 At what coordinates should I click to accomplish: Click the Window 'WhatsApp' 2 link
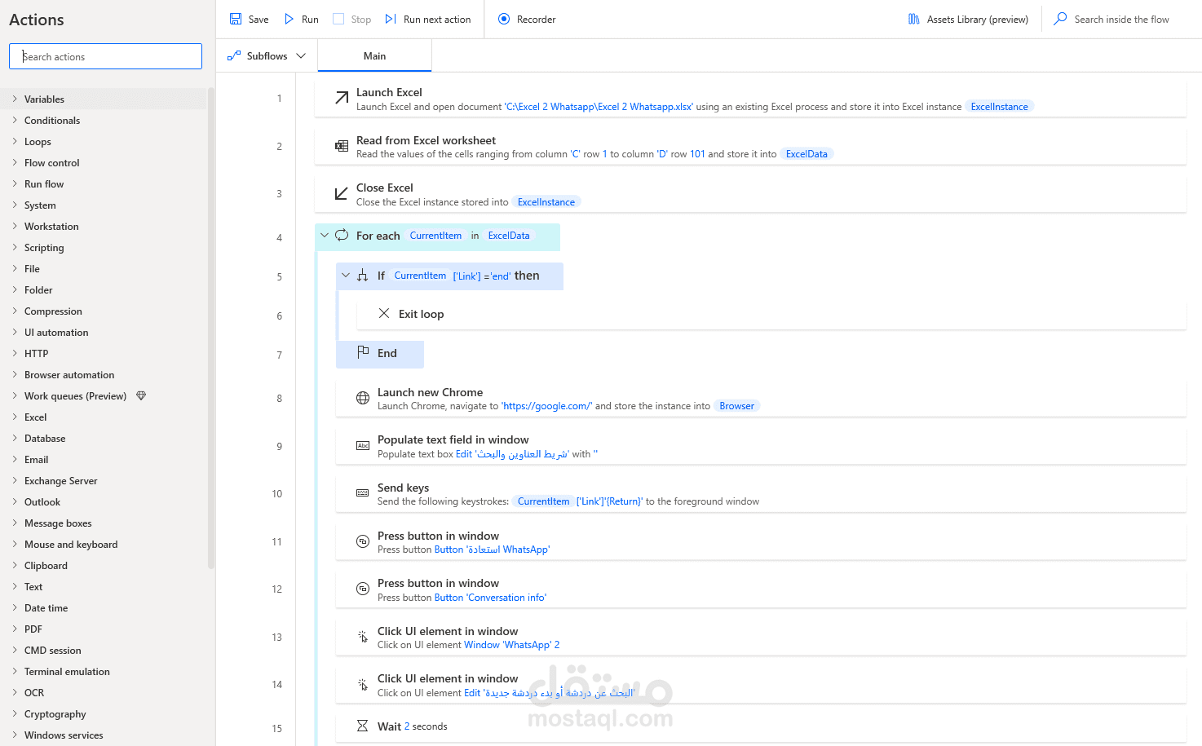512,645
